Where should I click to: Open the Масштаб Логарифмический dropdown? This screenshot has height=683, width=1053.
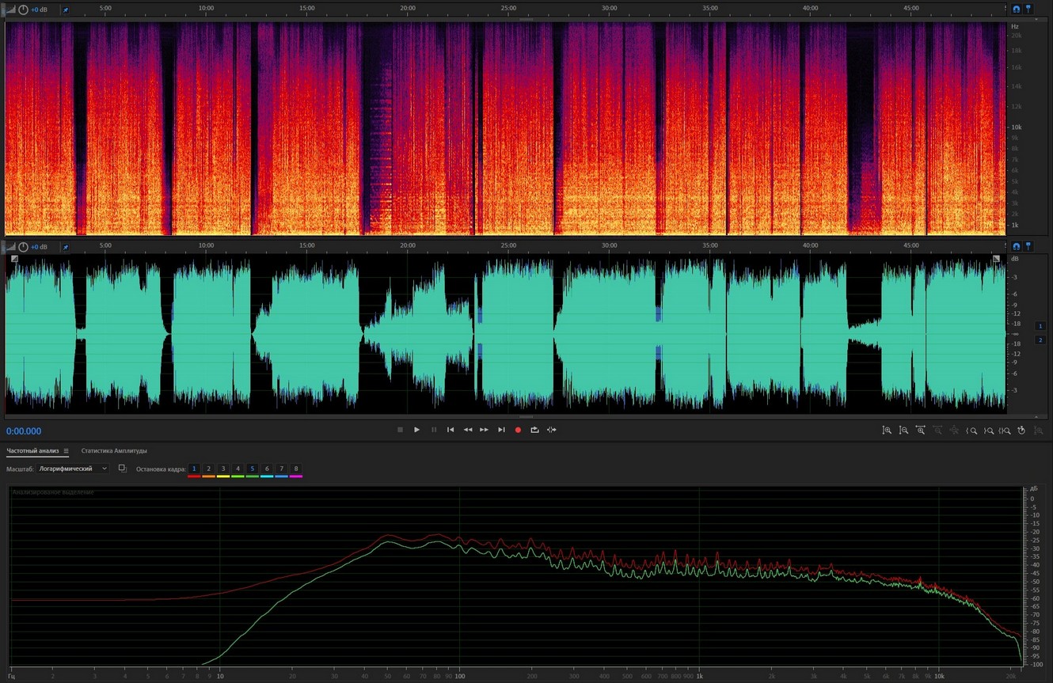(73, 469)
